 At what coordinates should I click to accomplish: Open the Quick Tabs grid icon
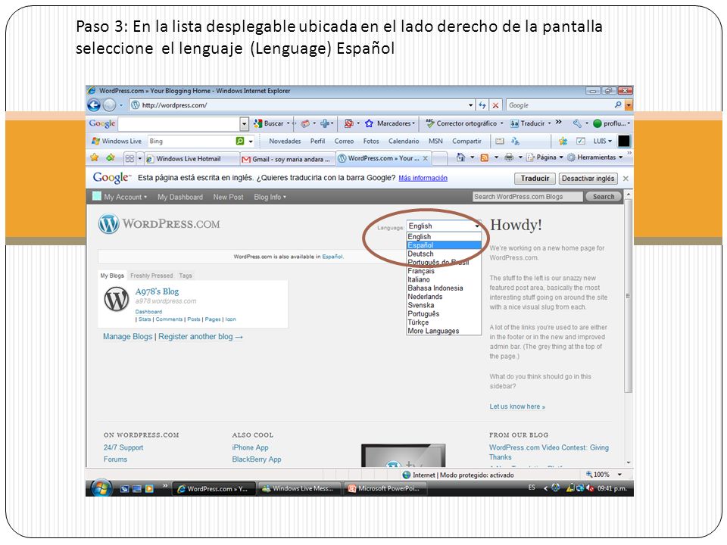click(129, 158)
